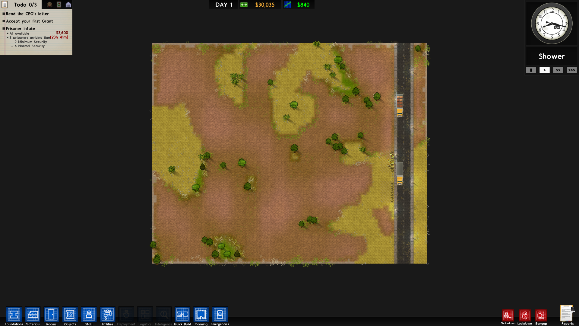
Task: Open the Utilities menu
Action: tap(107, 315)
